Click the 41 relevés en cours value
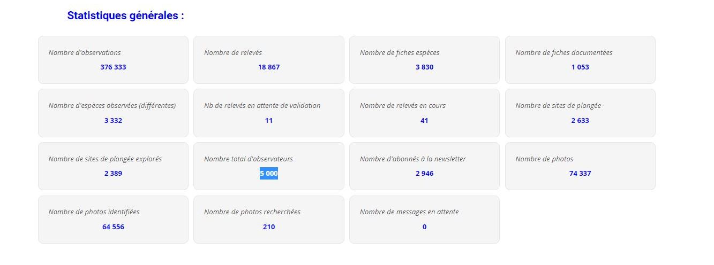The width and height of the screenshot is (714, 265). point(424,121)
